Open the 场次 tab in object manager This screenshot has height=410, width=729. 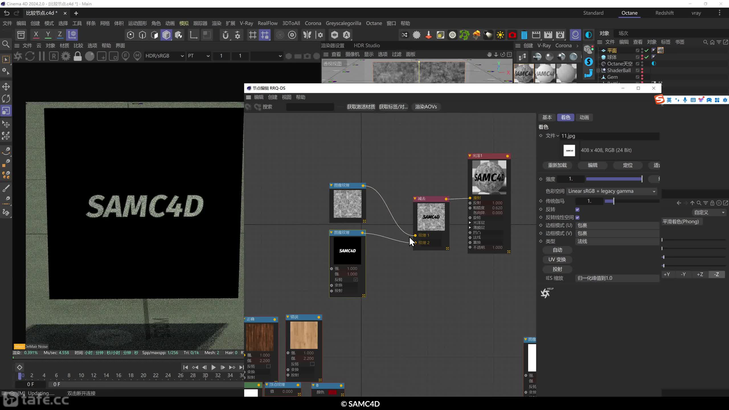(x=623, y=33)
